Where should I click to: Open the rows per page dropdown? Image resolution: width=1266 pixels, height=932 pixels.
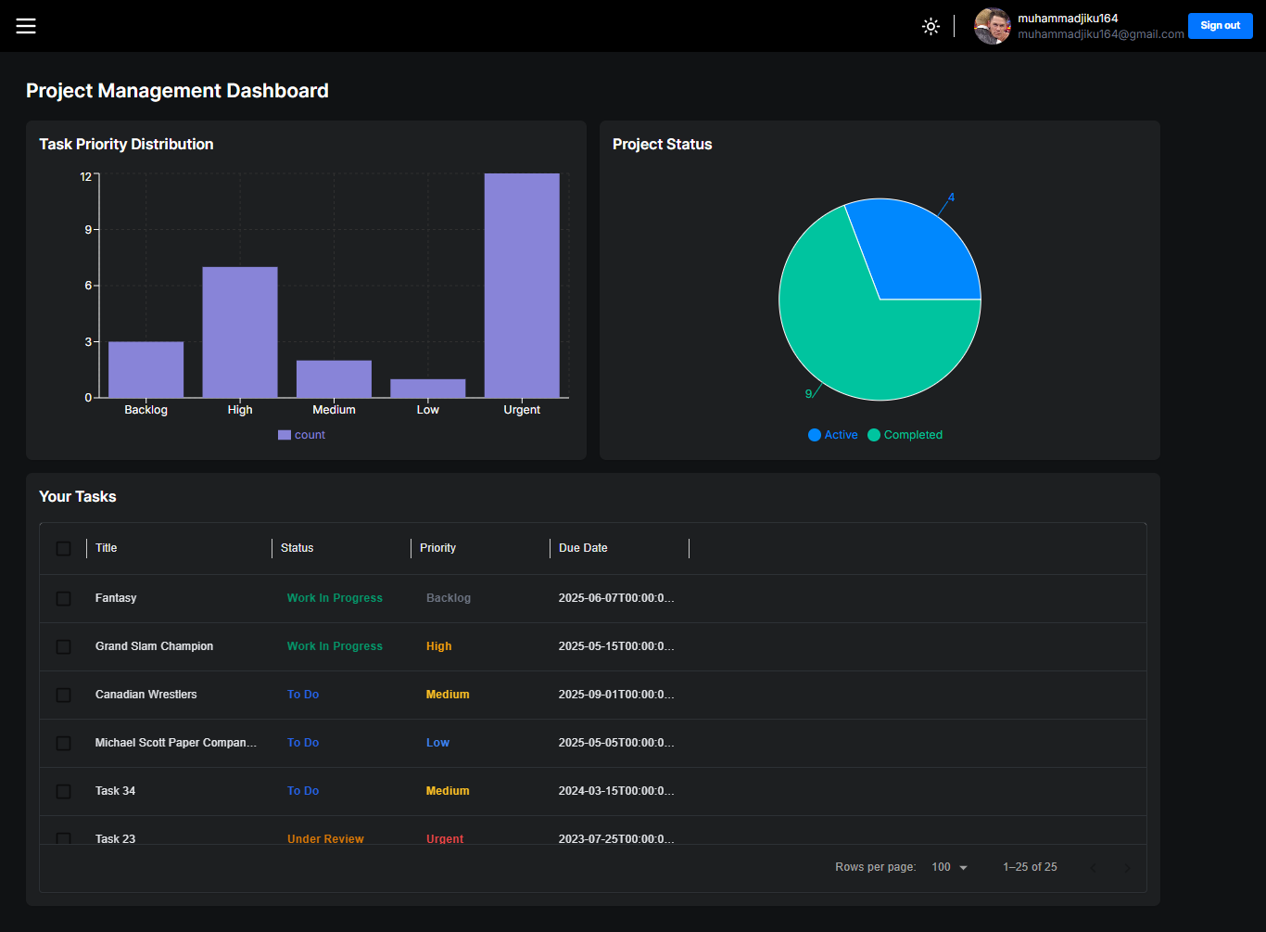pyautogui.click(x=950, y=867)
